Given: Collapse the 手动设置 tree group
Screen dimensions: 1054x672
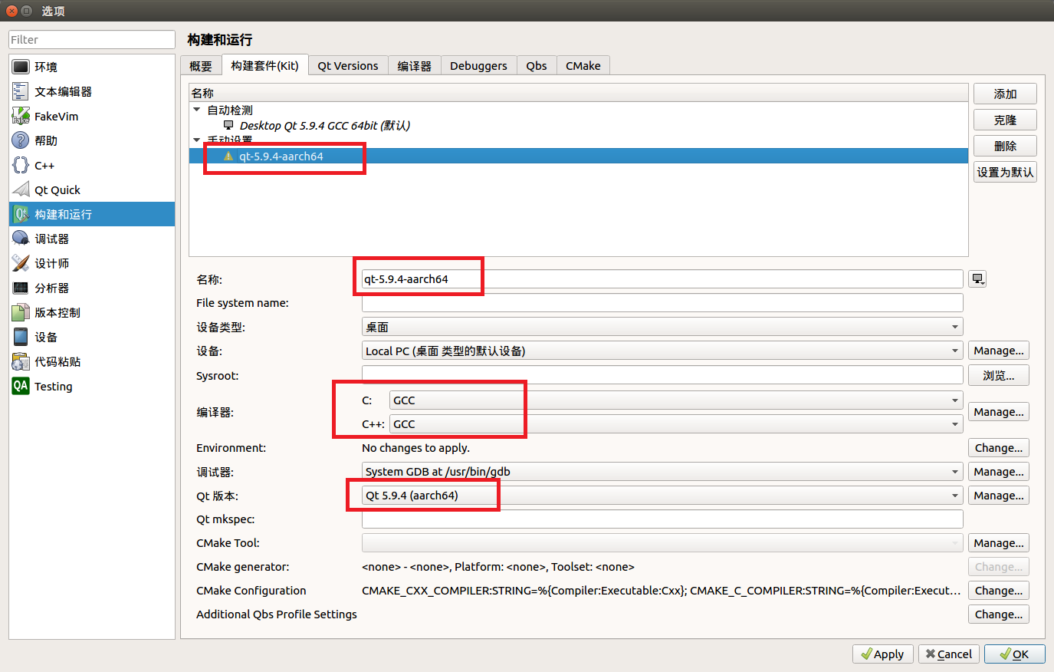Looking at the screenshot, I should (x=197, y=140).
